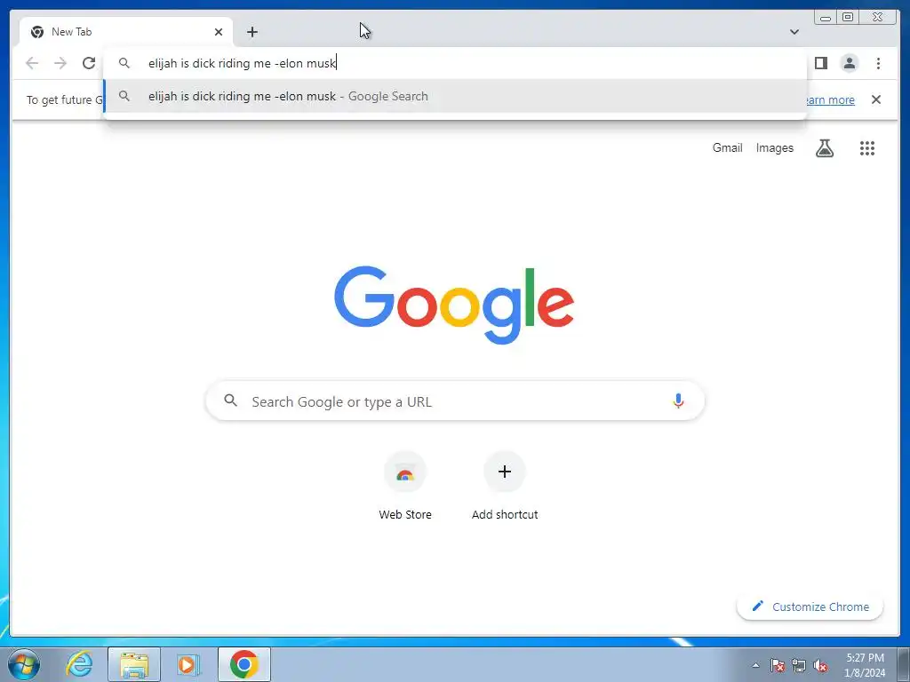Screen dimensions: 910x682
Task: Open the Google apps grid
Action: (x=866, y=148)
